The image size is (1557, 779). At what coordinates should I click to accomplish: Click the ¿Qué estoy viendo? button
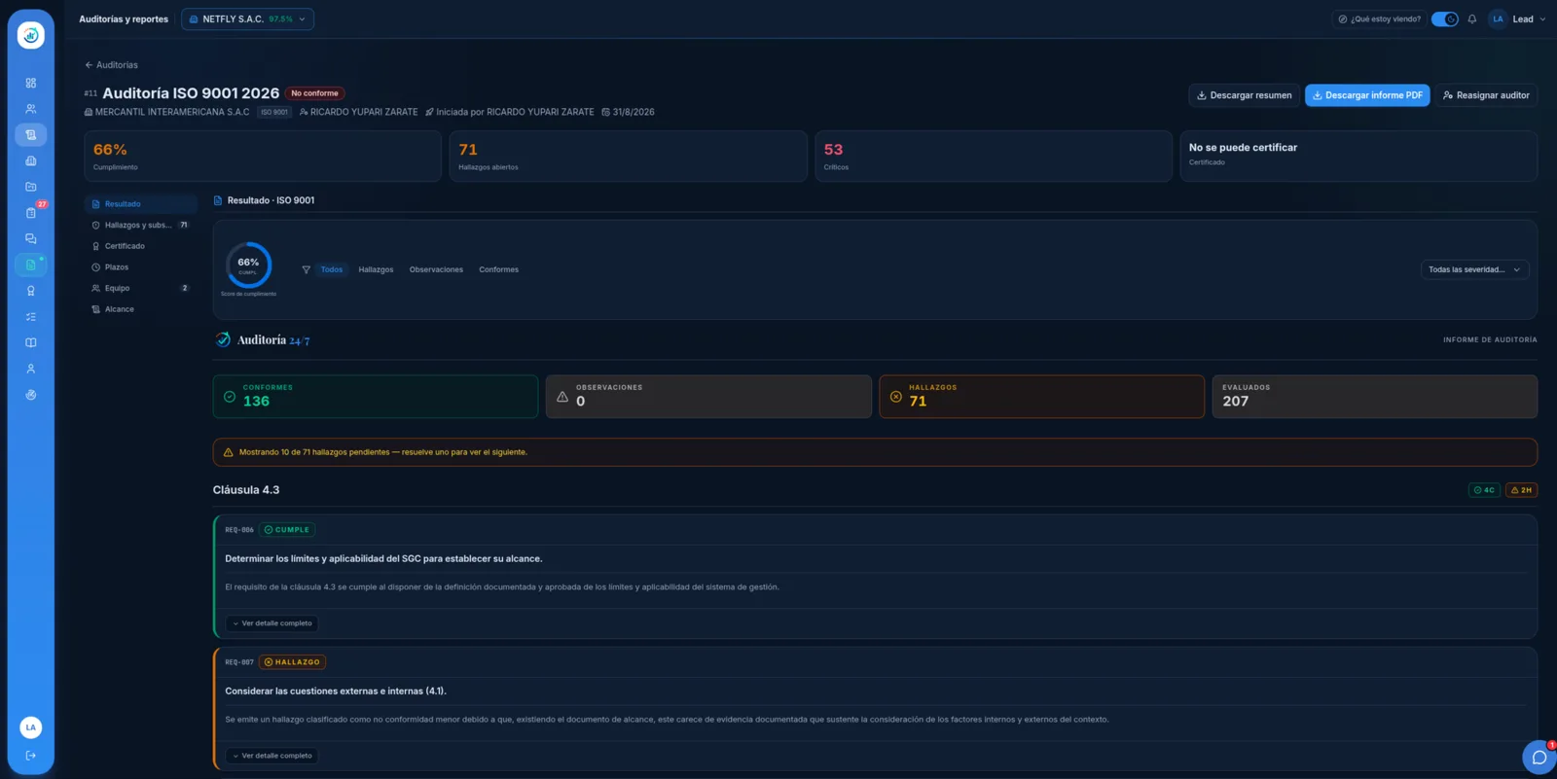1379,18
